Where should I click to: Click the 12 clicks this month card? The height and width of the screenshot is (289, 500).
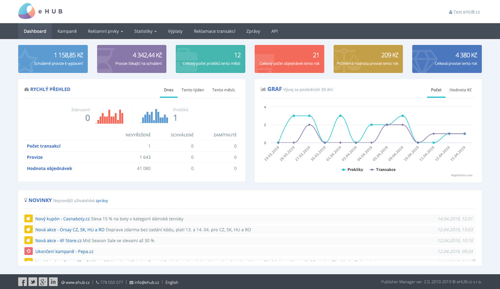(x=211, y=59)
